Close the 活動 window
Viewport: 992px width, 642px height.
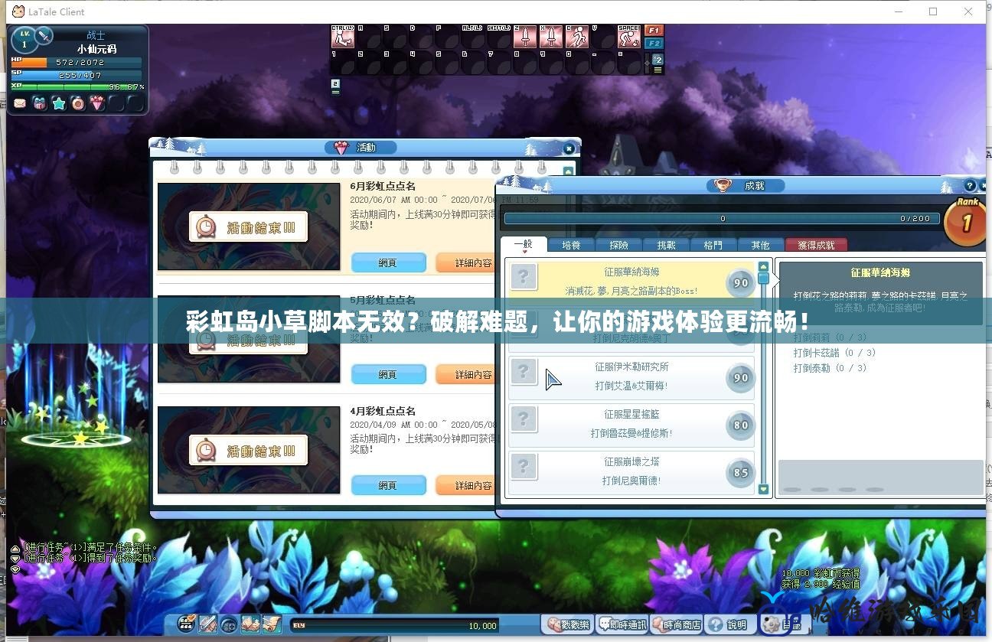pyautogui.click(x=569, y=148)
